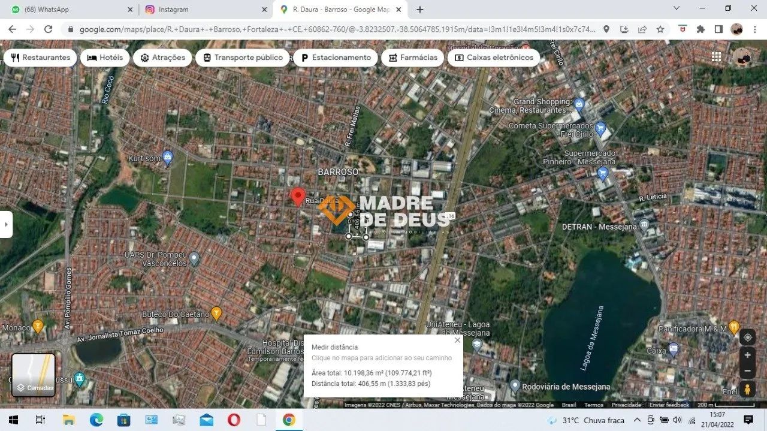Open Panificadora M & M marker
The image size is (767, 431).
(735, 328)
